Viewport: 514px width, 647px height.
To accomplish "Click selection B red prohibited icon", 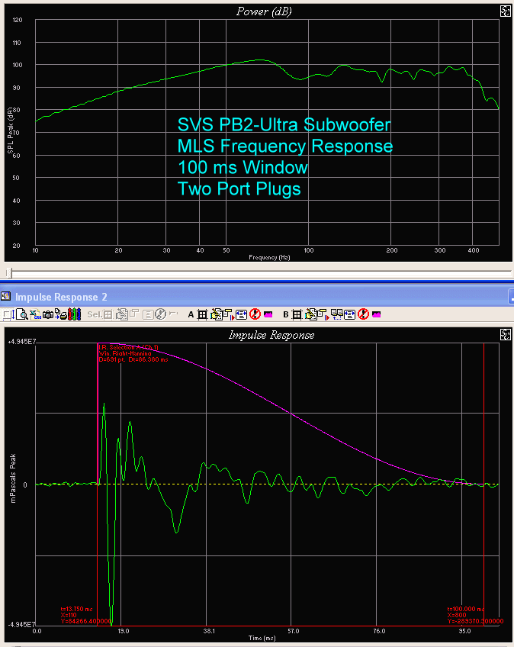I will click(x=363, y=314).
